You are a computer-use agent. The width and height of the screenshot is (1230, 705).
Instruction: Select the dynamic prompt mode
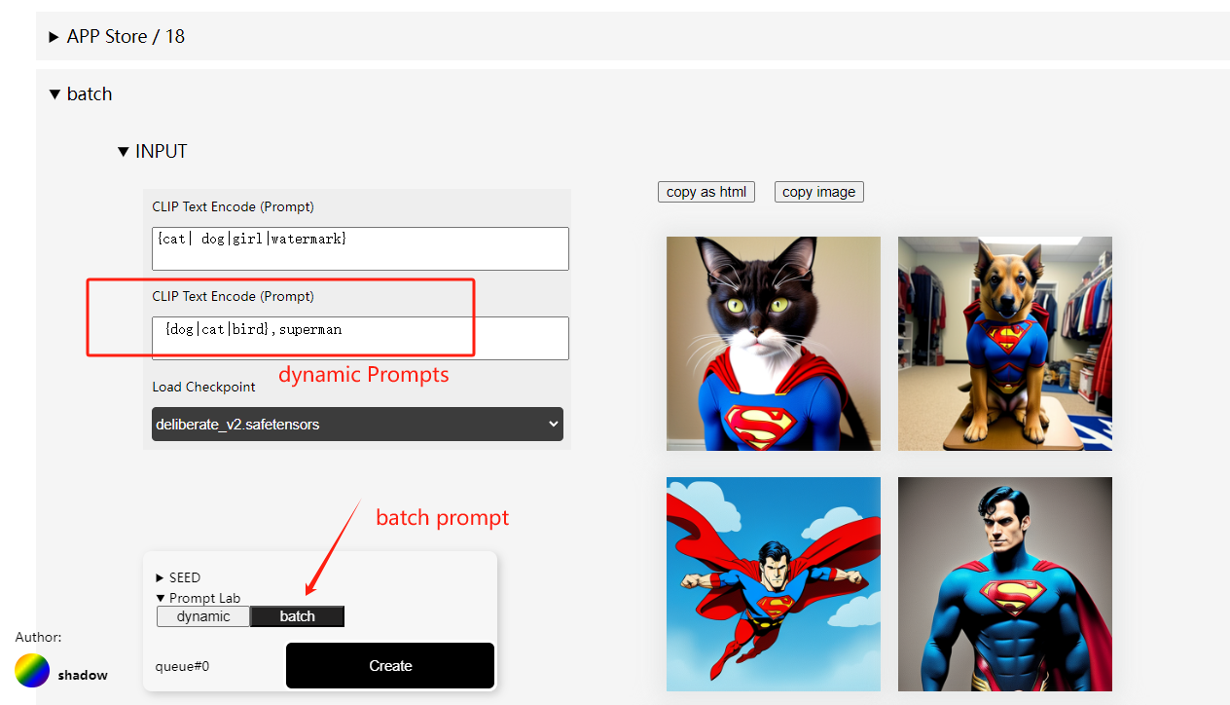(203, 616)
